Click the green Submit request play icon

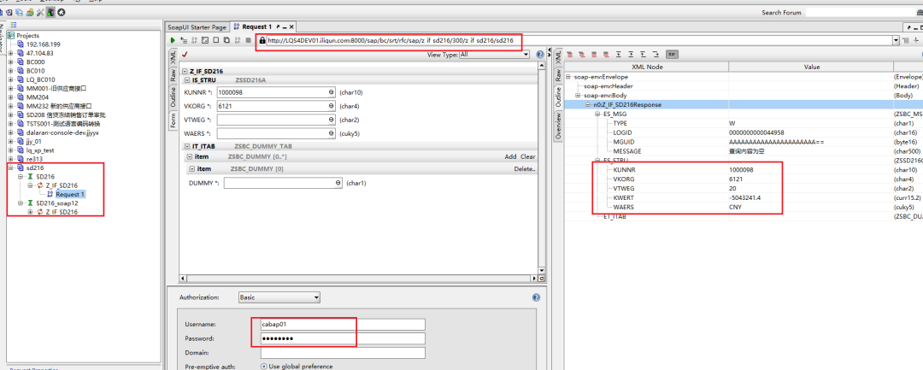(173, 40)
